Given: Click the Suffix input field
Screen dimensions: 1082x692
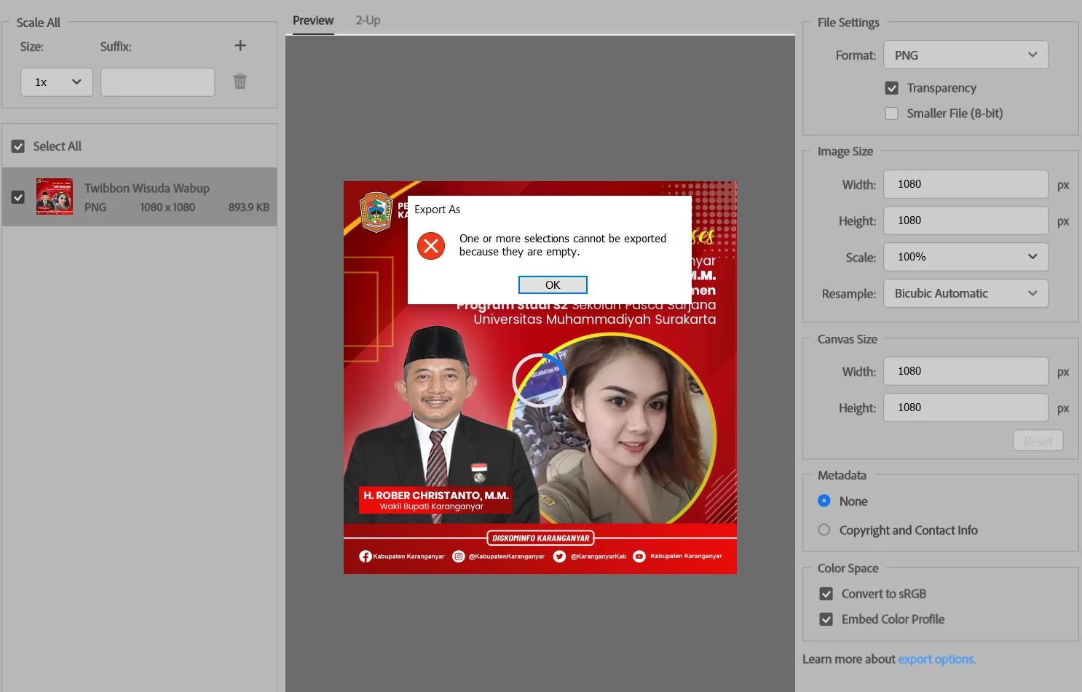Looking at the screenshot, I should (158, 82).
